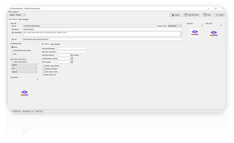Viewport: 234px width, 143px height.
Task: Open the License Type dropdown
Action: click(x=175, y=26)
